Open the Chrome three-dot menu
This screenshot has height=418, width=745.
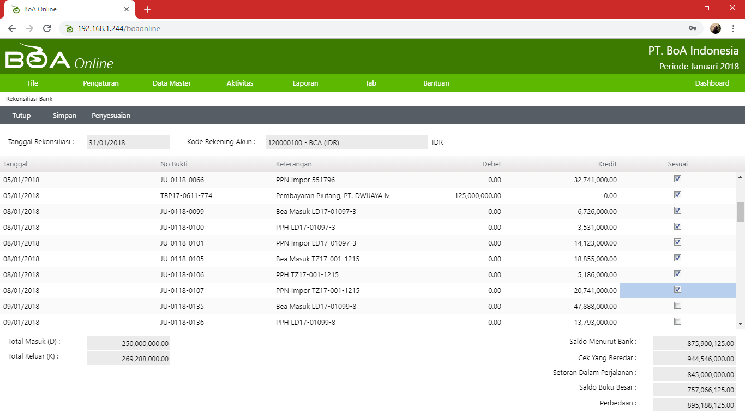(734, 28)
